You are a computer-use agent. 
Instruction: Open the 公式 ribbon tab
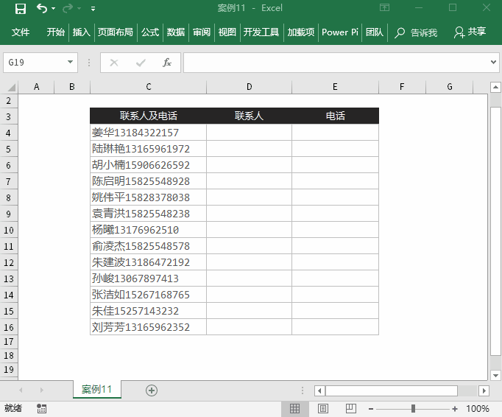click(150, 32)
